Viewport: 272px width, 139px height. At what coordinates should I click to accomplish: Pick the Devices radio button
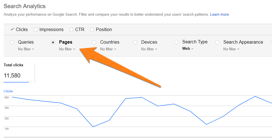135,42
